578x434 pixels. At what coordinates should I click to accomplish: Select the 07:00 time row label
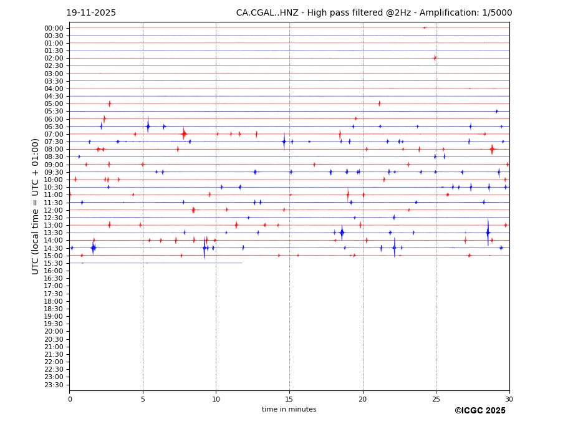tap(54, 134)
